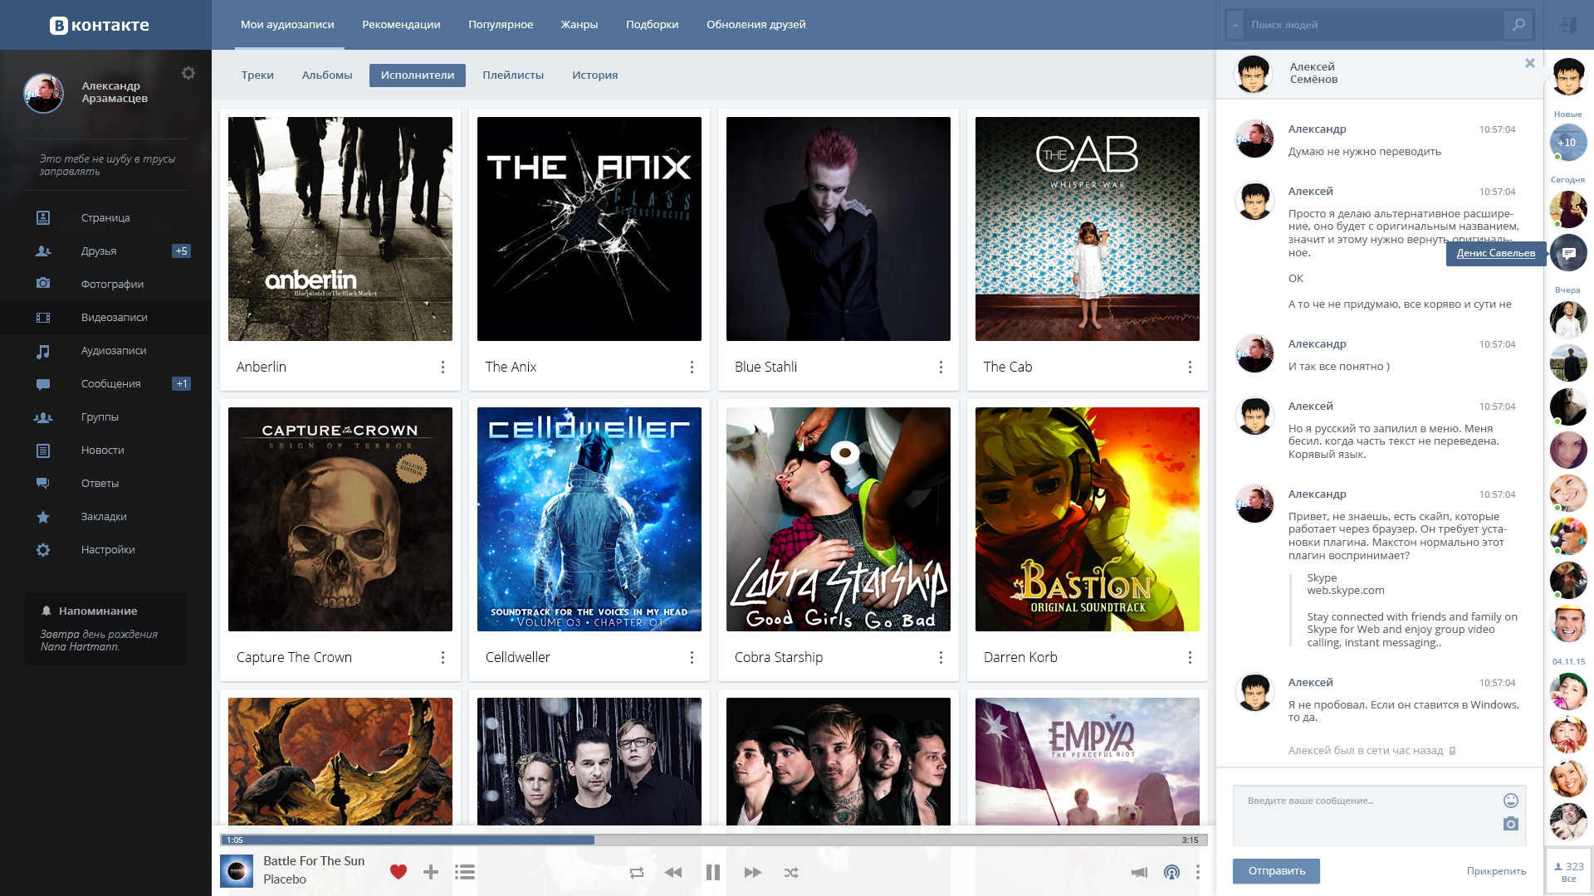
Task: Open options menu for Darren Korb
Action: tap(1190, 657)
